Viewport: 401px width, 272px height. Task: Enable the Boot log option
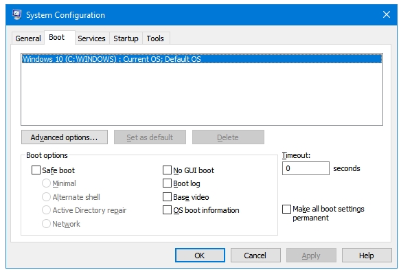pyautogui.click(x=167, y=183)
